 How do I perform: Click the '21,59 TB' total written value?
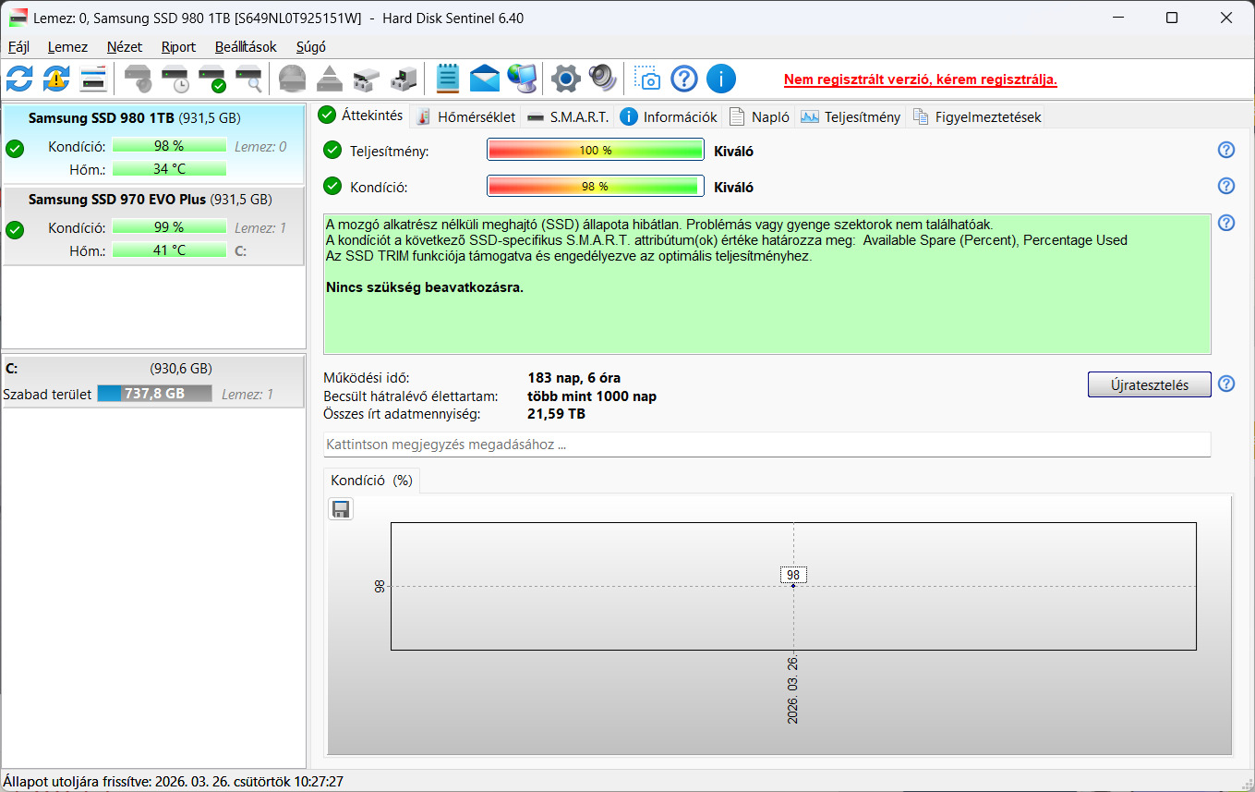click(556, 414)
